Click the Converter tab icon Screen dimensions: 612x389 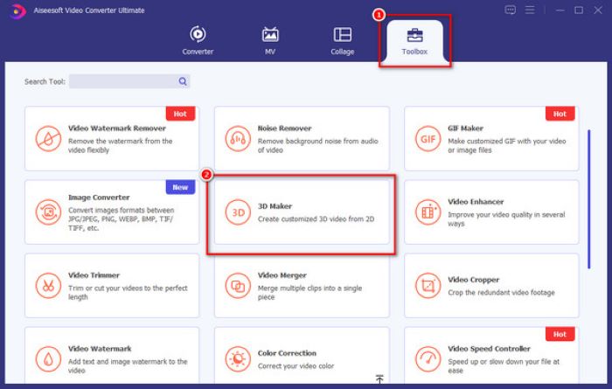[198, 34]
